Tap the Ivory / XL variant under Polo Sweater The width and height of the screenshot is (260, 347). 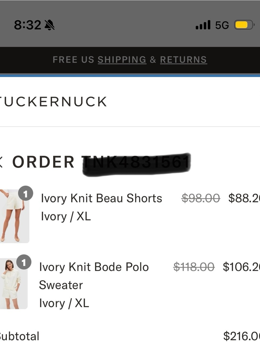64,303
